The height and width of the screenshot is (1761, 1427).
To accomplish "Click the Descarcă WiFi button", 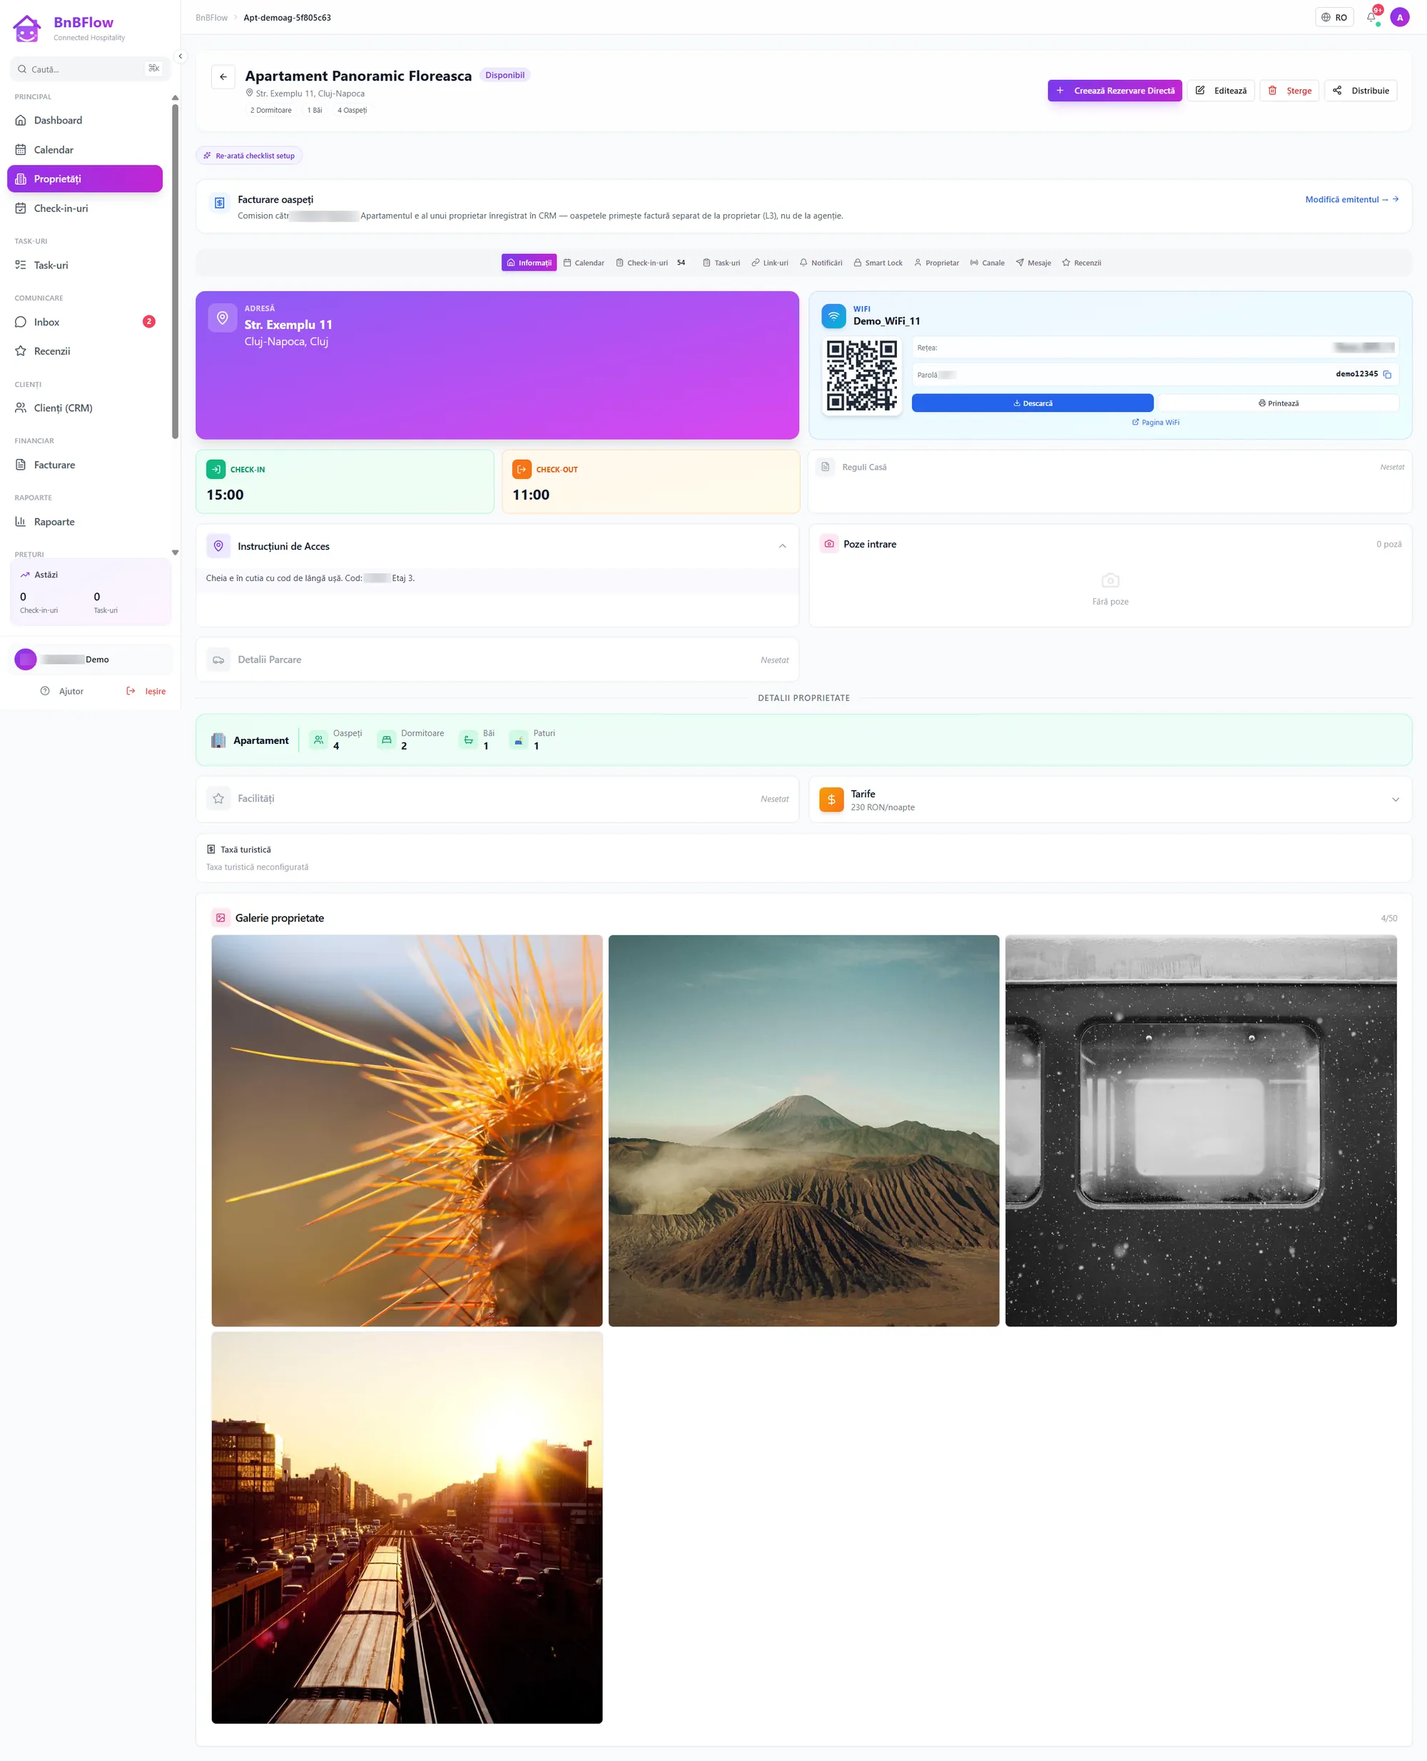I will (x=1032, y=403).
